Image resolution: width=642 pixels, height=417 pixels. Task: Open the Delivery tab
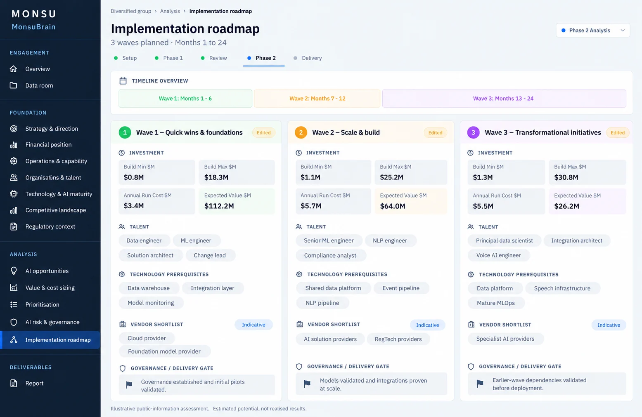click(x=308, y=58)
